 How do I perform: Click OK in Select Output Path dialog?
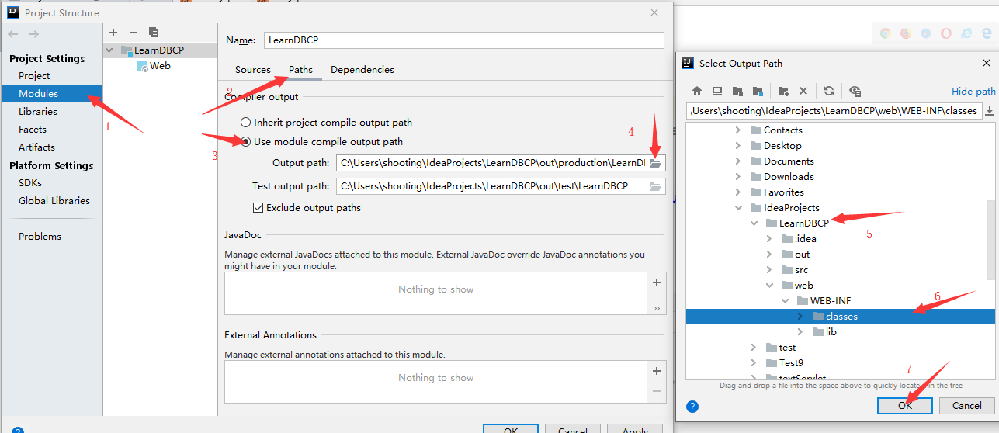click(x=905, y=405)
